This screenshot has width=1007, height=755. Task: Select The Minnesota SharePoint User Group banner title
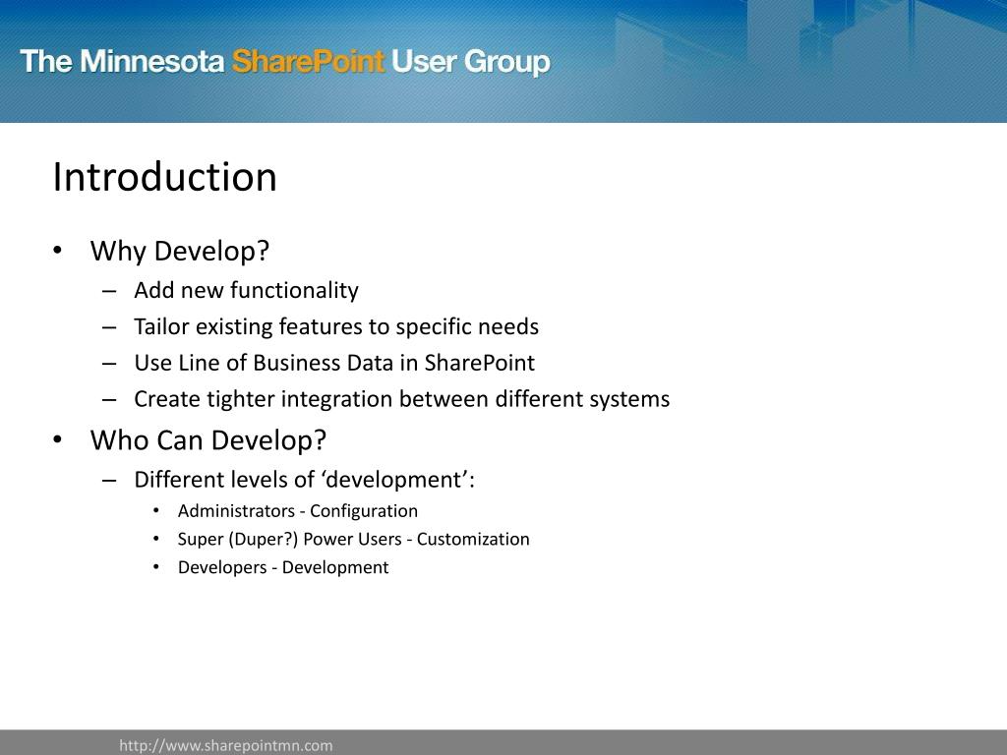(x=285, y=62)
